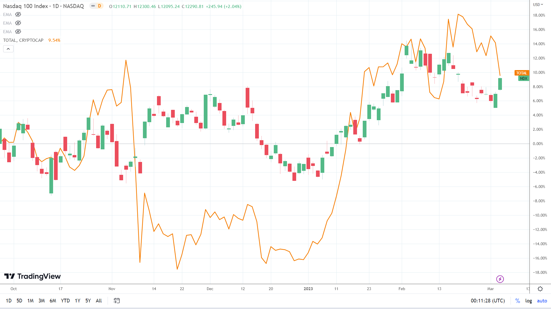Open timezone menu showing 00:11:28 (UTC)
The height and width of the screenshot is (309, 551).
point(488,301)
